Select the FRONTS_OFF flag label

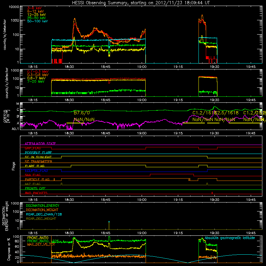(35, 189)
